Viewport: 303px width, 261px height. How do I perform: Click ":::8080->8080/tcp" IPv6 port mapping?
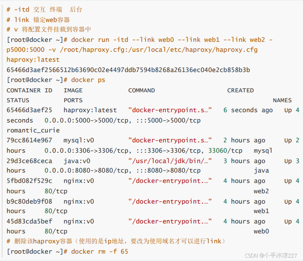169,170
